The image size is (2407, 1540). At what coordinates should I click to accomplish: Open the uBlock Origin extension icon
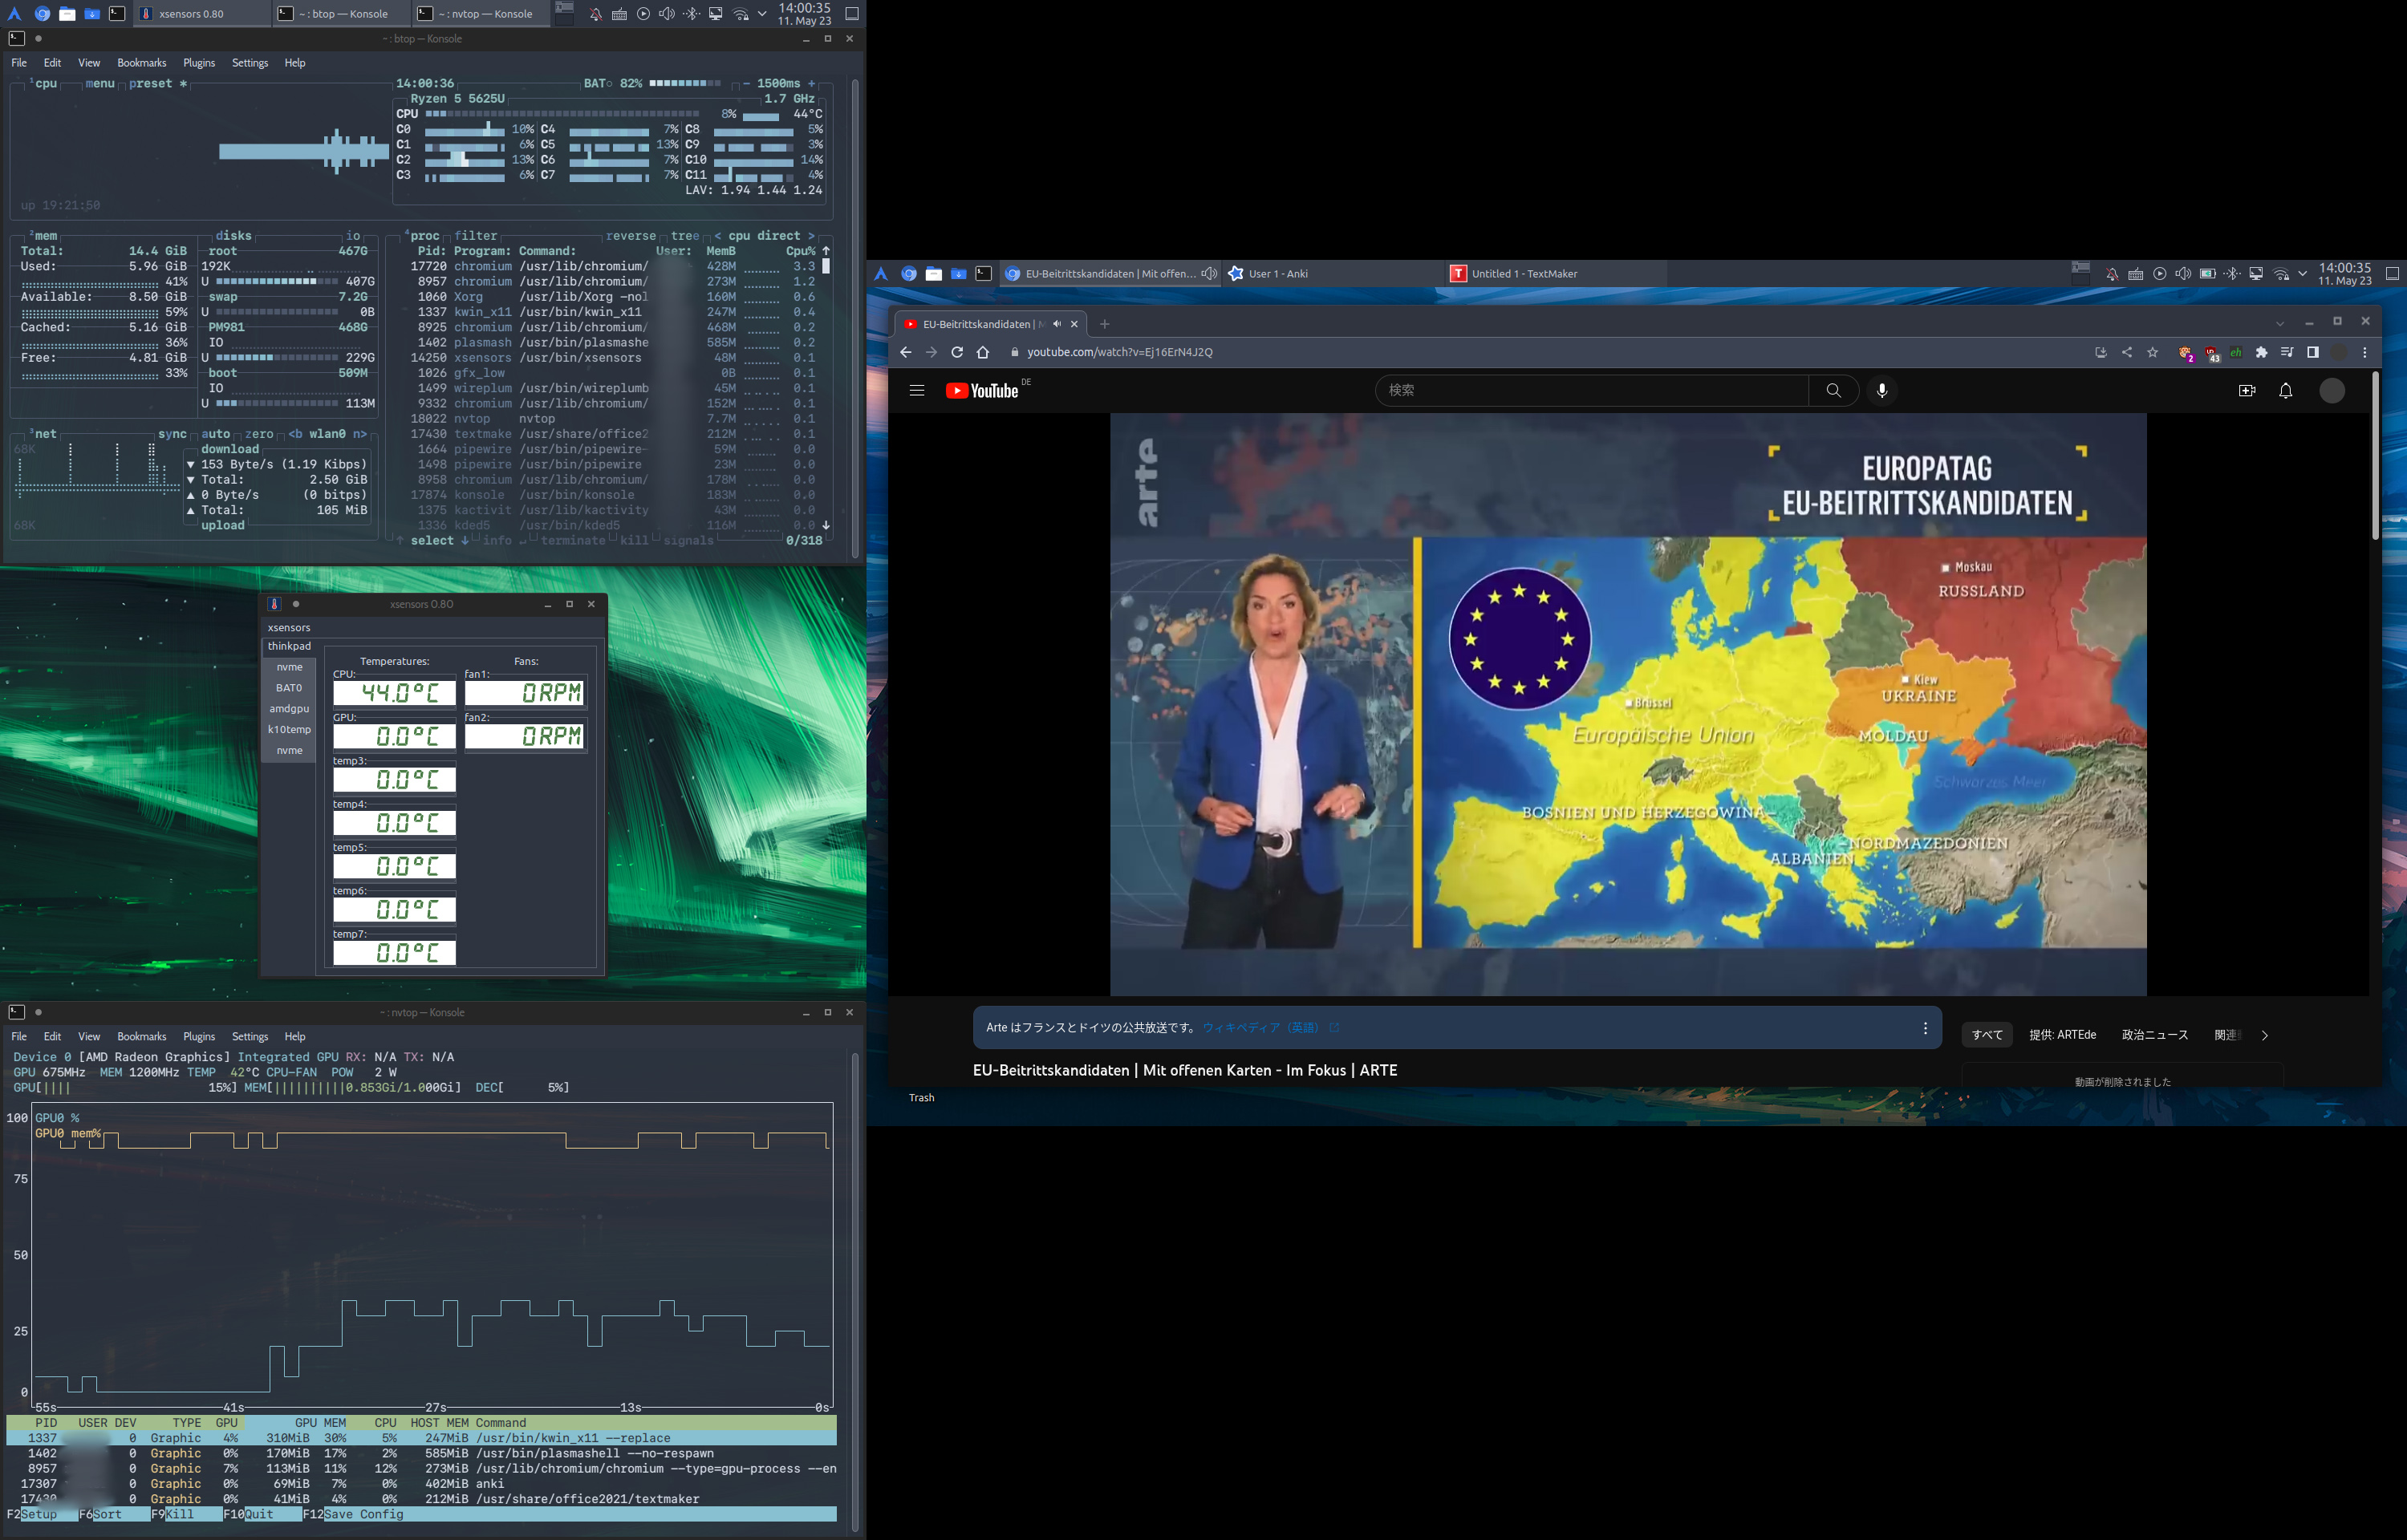pos(2211,353)
